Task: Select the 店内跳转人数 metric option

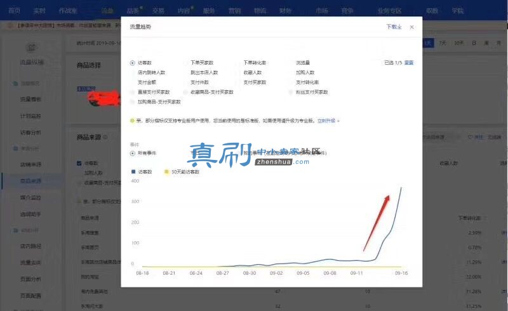Action: (151, 72)
